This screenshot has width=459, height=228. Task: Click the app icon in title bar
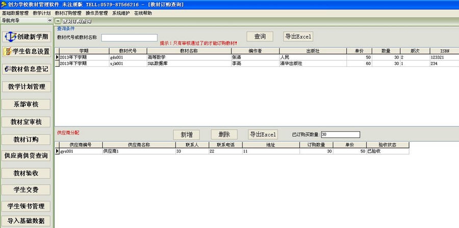pos(4,5)
